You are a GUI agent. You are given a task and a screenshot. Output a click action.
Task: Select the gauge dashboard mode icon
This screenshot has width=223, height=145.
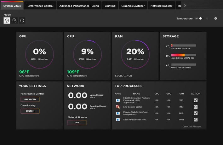click(7, 20)
